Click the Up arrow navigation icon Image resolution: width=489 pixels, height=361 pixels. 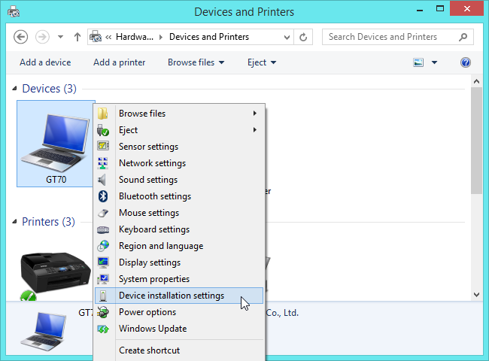click(77, 37)
